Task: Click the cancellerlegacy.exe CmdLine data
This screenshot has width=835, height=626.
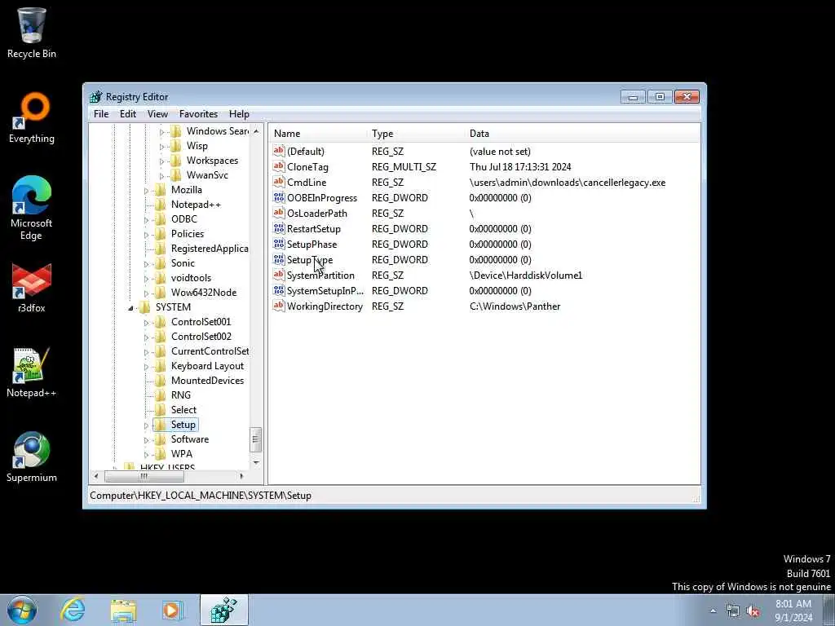Action: pos(568,183)
